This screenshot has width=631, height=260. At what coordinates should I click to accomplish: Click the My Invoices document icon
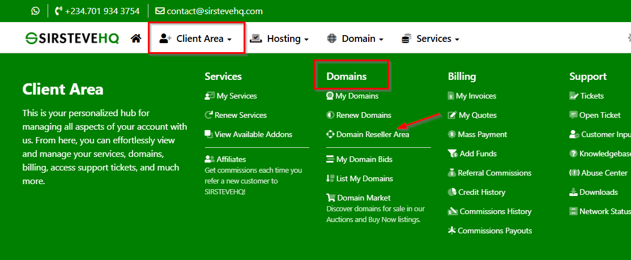[x=451, y=96]
